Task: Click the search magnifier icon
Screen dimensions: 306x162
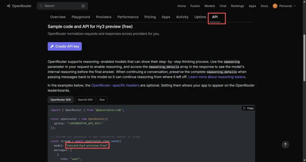Action: tap(41, 6)
